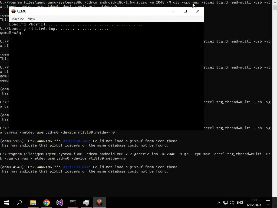Click the timestamp 03:09:50.746

[x=76, y=141]
